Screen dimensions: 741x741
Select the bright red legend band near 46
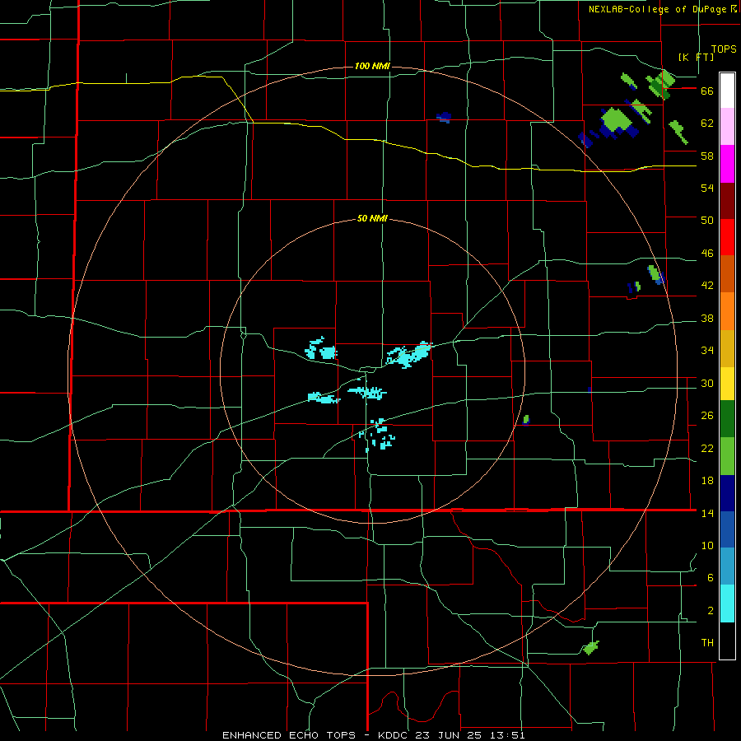point(727,237)
